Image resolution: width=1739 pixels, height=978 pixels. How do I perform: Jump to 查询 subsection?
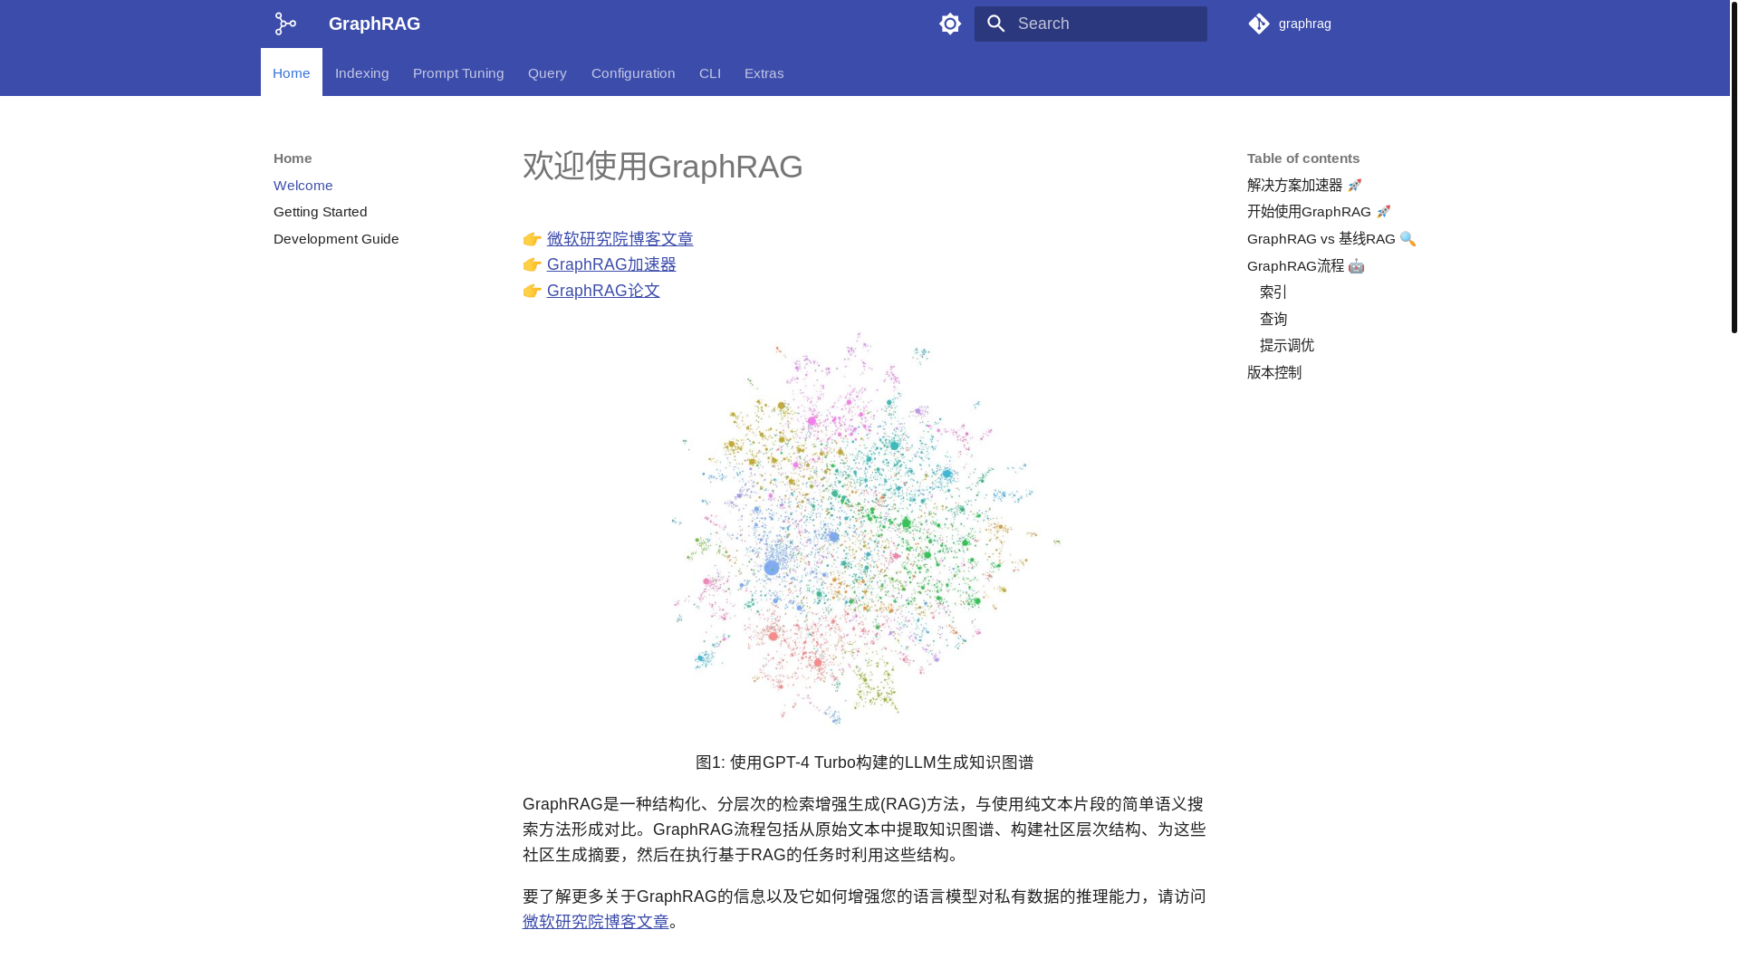point(1273,319)
